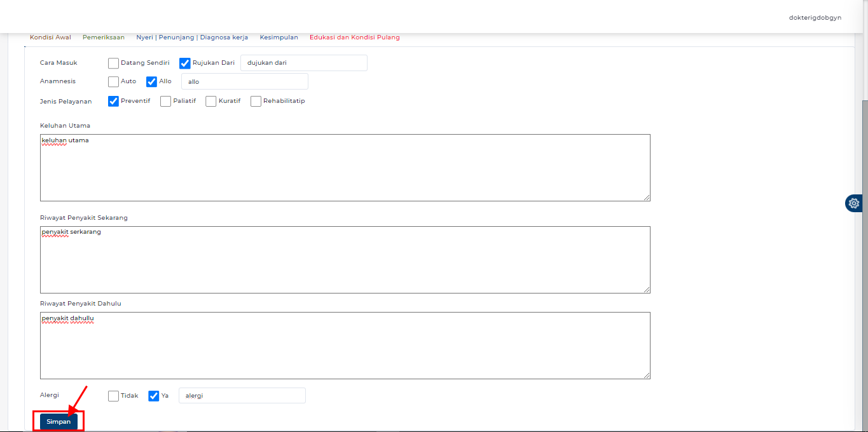Check the Rehabilitatip checkbox
Viewport: 868px width, 432px height.
click(256, 101)
